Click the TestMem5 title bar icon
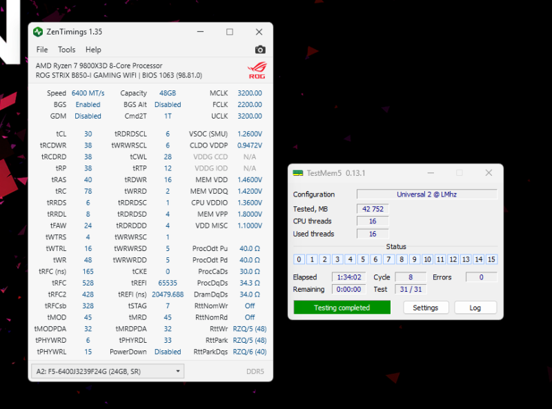Screen dimensions: 552x409 pos(298,173)
